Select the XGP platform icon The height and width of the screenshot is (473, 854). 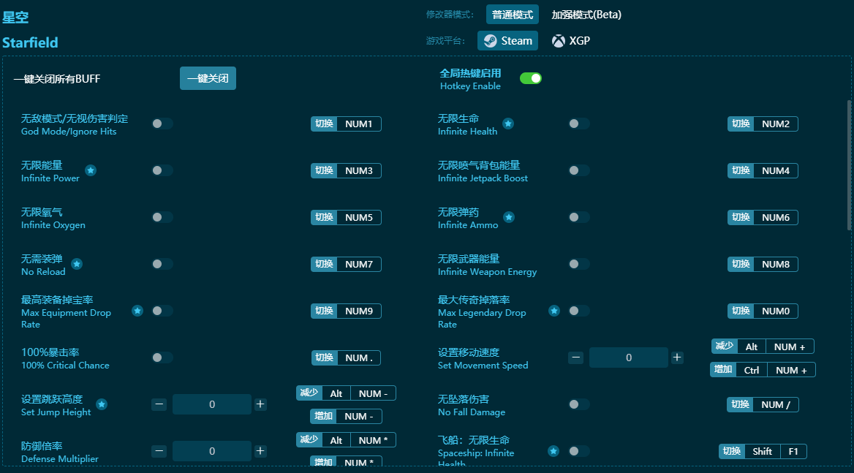pyautogui.click(x=570, y=41)
